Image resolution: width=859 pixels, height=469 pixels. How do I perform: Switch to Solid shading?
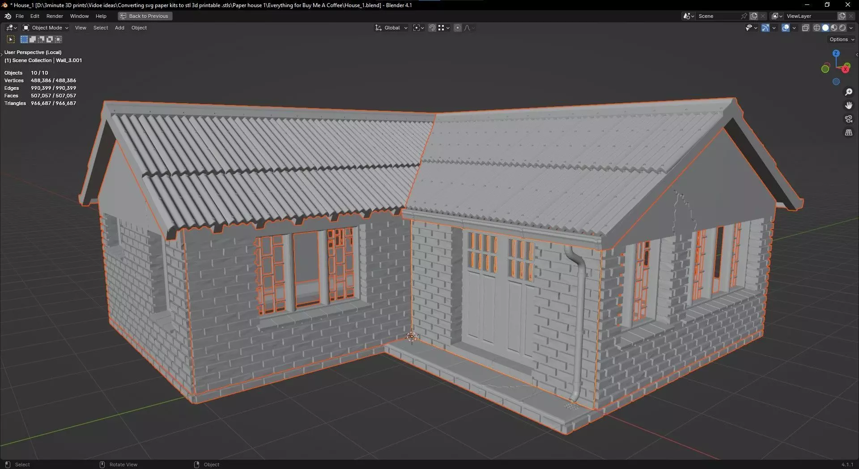click(825, 28)
